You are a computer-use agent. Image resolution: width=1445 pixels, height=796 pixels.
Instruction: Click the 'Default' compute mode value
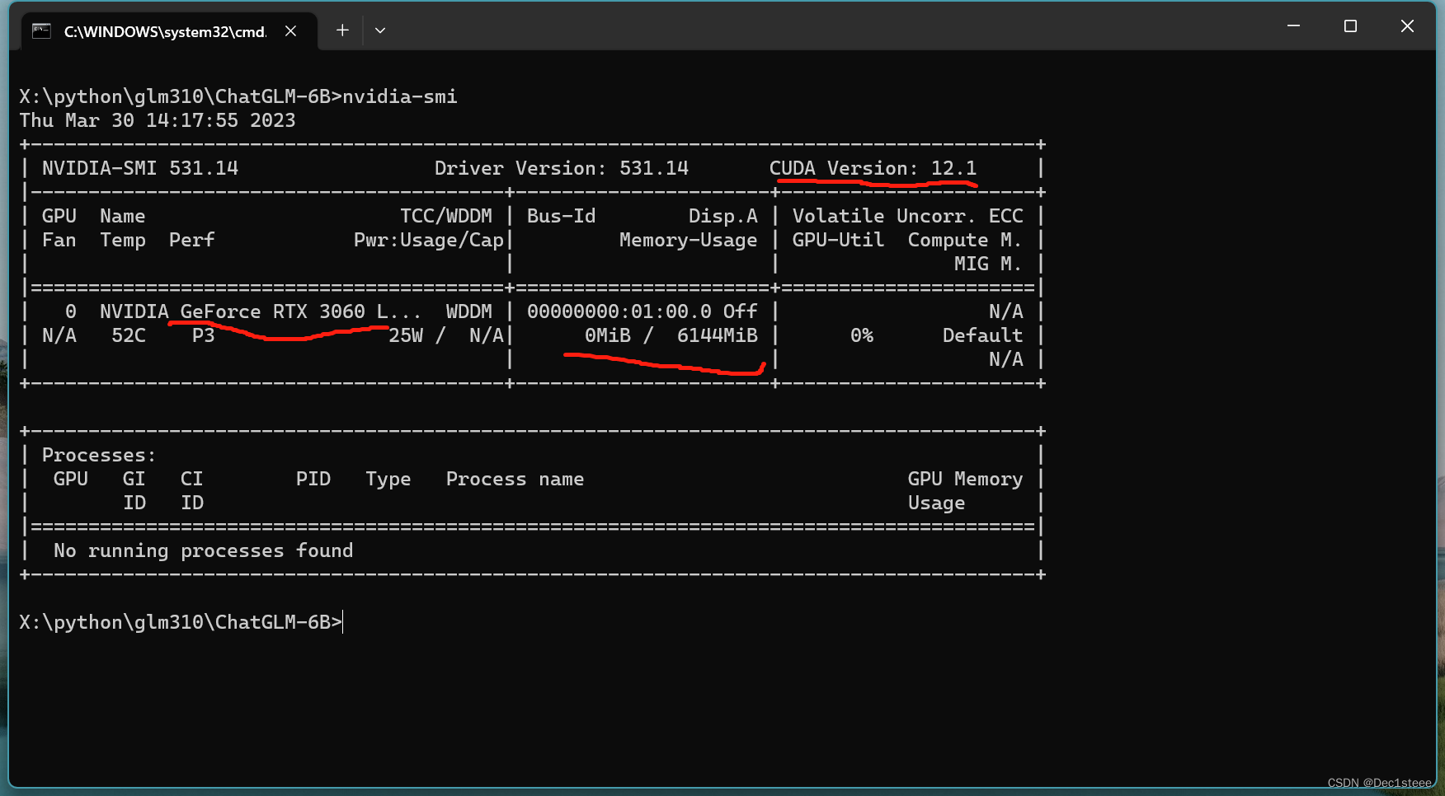[x=982, y=335]
